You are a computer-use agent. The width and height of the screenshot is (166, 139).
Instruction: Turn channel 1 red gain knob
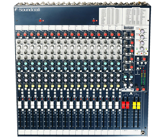coord(18,34)
